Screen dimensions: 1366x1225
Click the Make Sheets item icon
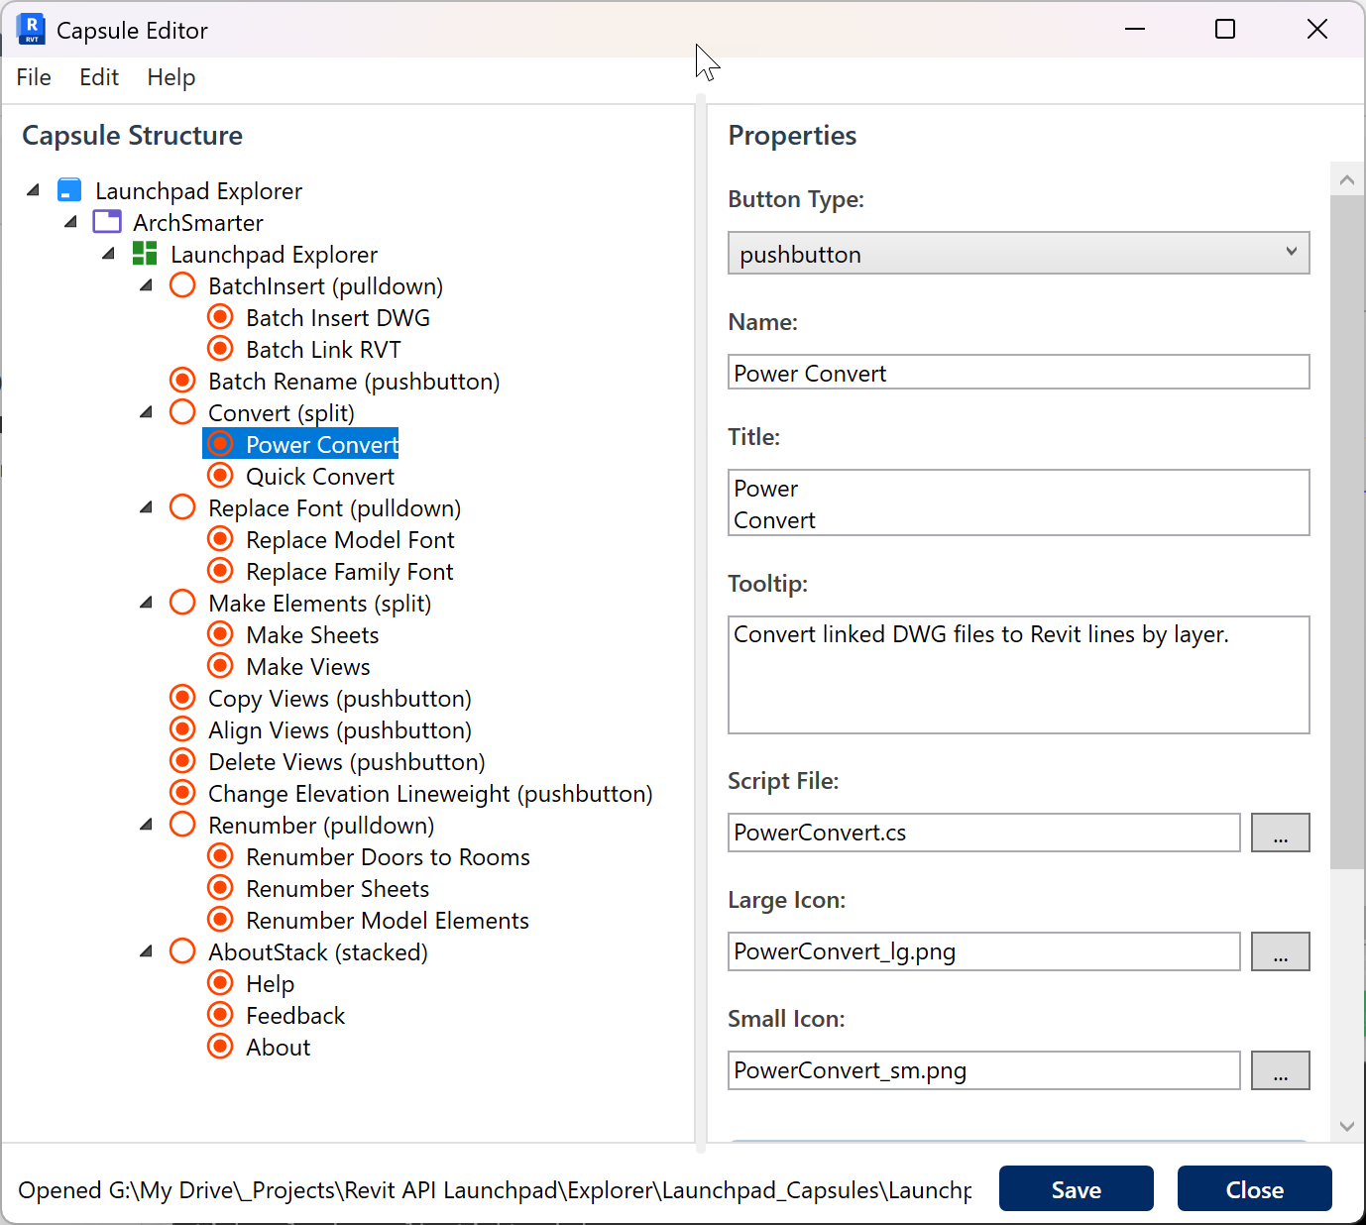[220, 634]
